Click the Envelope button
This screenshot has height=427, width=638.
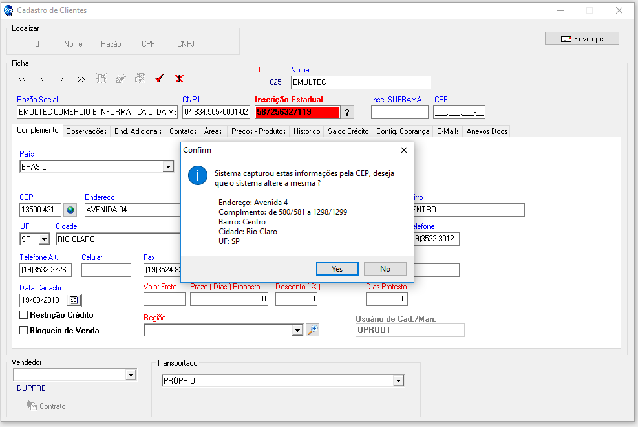coord(582,39)
